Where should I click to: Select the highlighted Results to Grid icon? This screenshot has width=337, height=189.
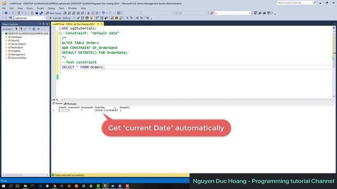click(x=116, y=18)
